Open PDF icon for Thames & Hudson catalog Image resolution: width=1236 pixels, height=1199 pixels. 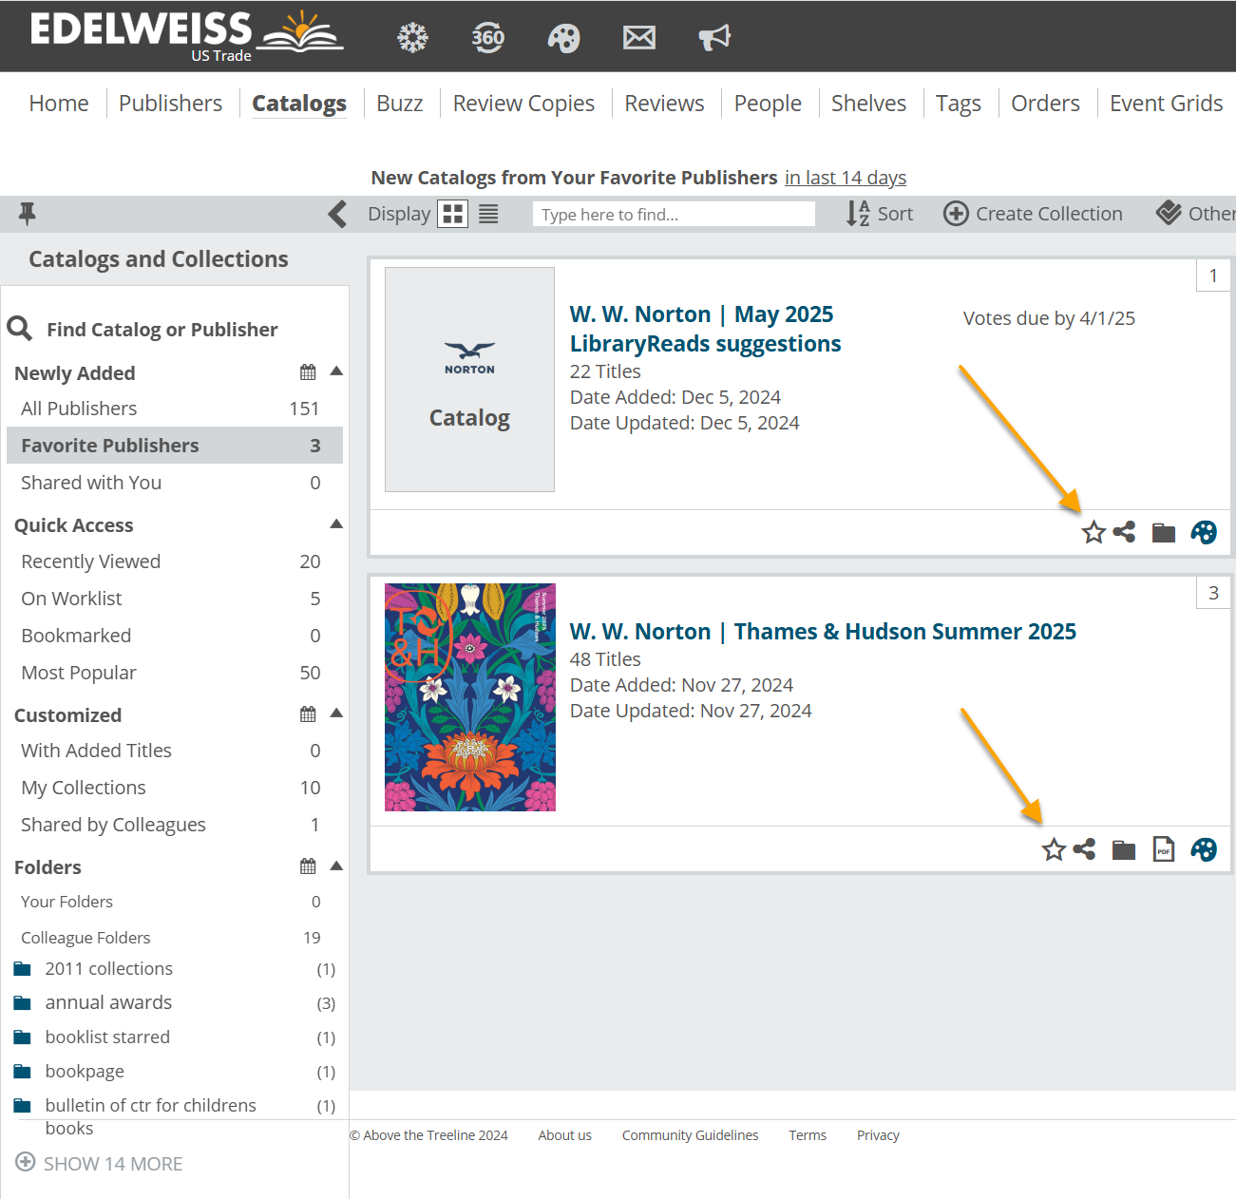pos(1163,849)
